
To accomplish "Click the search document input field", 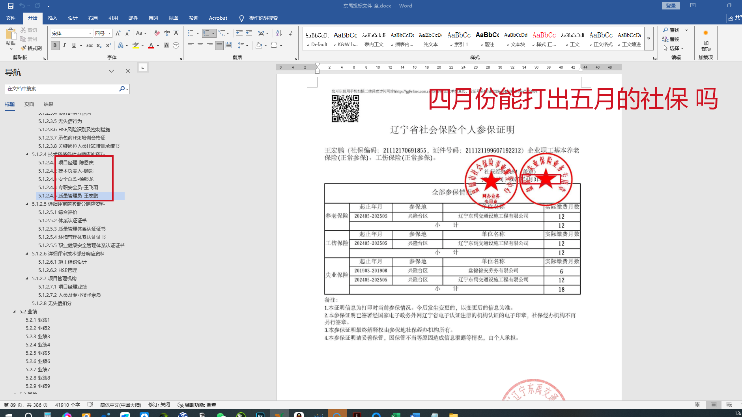I will (62, 89).
